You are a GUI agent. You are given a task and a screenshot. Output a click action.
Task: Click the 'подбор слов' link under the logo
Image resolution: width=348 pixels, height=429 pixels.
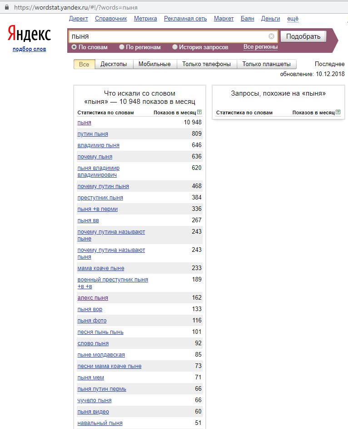(29, 49)
